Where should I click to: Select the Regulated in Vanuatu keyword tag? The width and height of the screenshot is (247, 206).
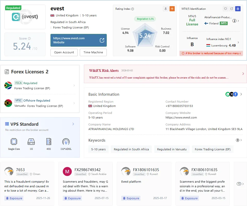172,149
